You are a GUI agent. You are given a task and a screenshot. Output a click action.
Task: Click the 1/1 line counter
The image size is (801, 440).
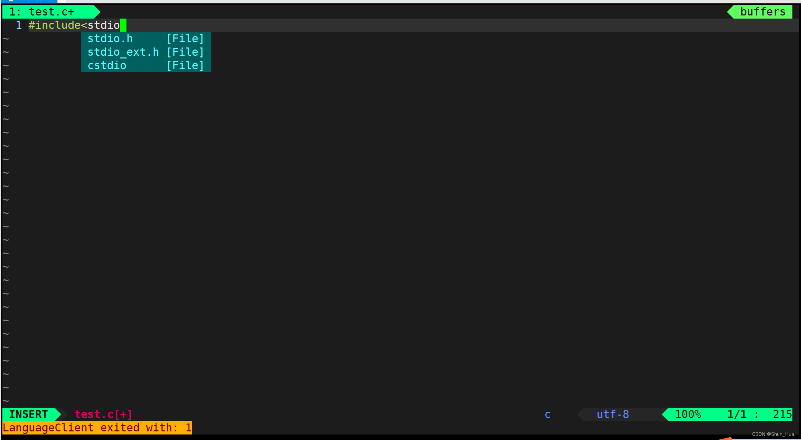coord(737,415)
